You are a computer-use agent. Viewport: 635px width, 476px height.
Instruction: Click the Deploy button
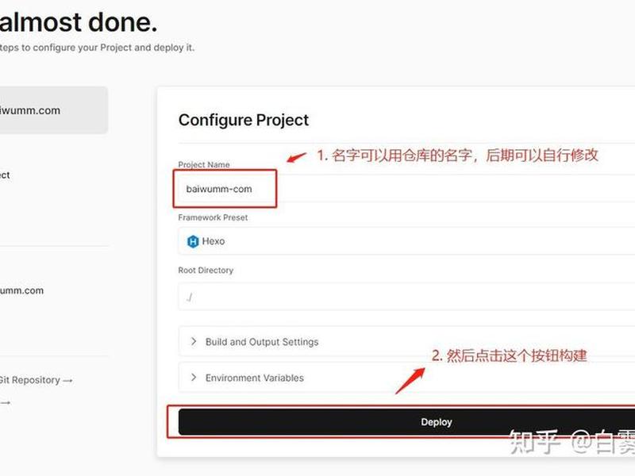click(406, 422)
